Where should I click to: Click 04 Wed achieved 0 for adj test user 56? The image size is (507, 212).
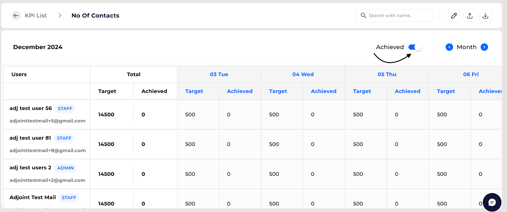coord(312,115)
